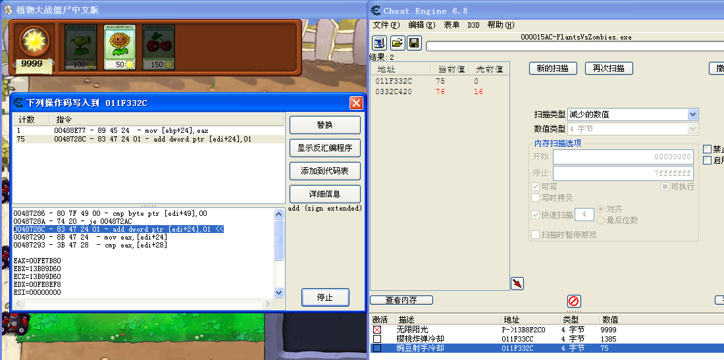724x360 pixels.
Task: Select the add dword ptr instruction row
Action: [147, 139]
